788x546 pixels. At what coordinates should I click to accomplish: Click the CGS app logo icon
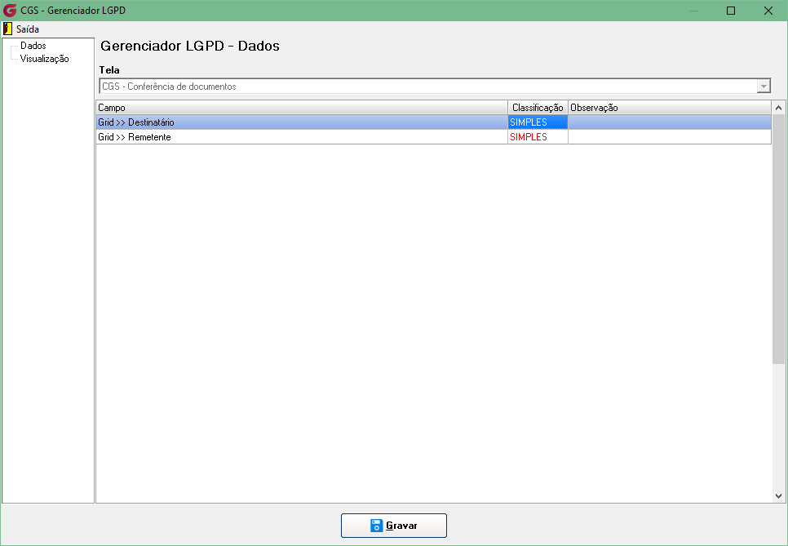10,10
